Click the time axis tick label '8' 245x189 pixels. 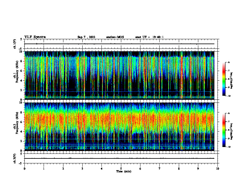179,169
